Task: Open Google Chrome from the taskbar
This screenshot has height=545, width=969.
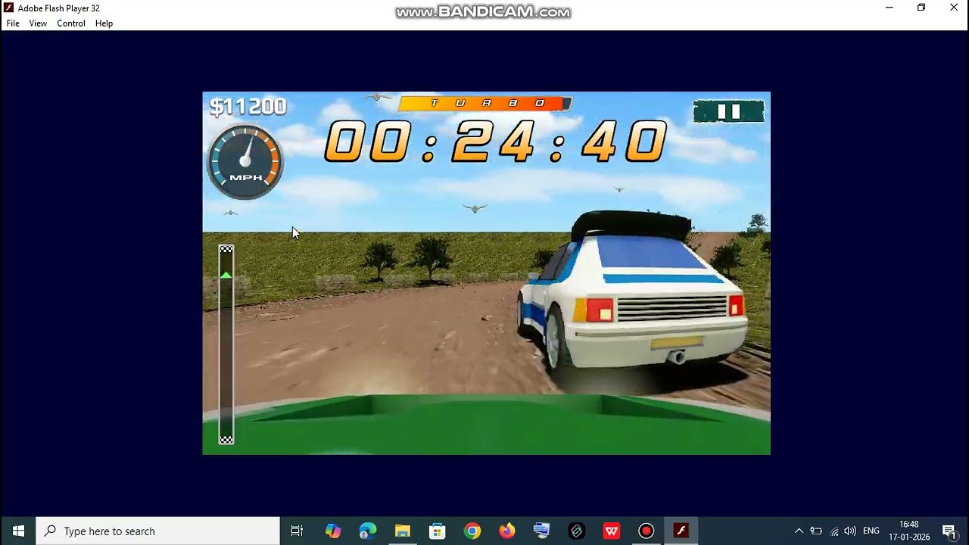Action: (472, 531)
